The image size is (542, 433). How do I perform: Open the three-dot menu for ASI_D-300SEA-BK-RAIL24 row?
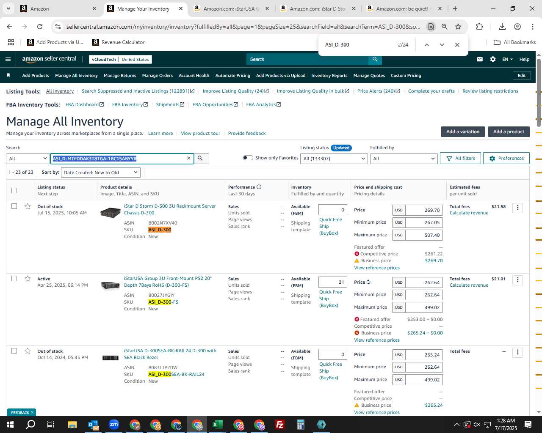[517, 352]
